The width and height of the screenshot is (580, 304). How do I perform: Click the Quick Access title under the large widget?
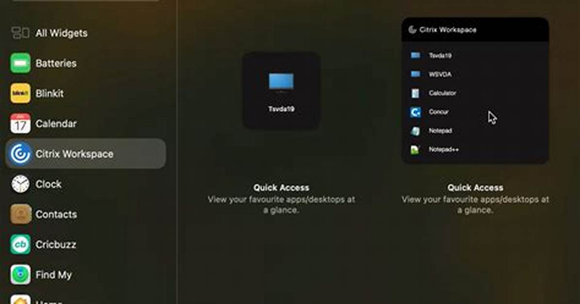tap(475, 188)
